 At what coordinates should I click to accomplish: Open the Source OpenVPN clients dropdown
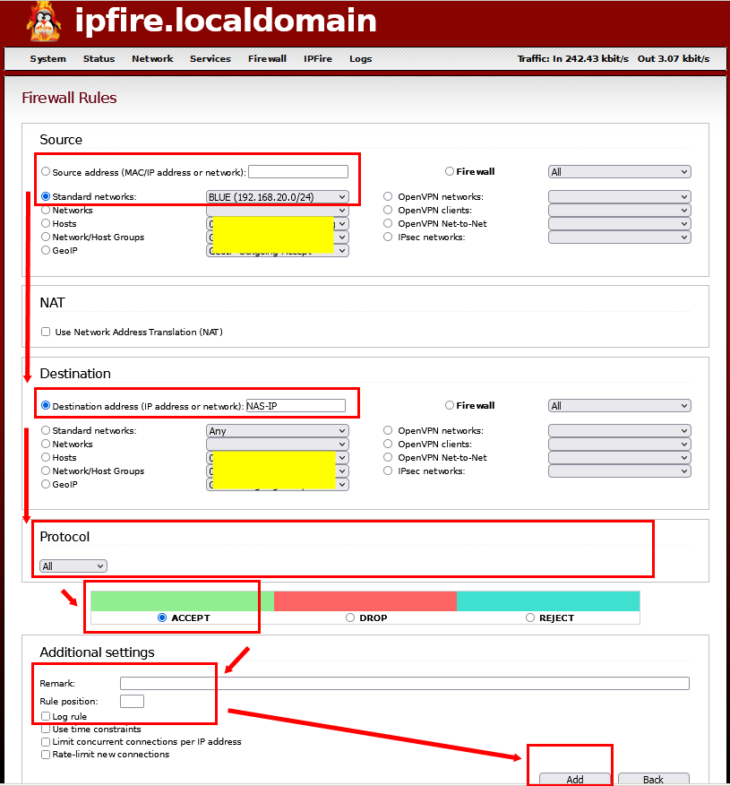click(619, 210)
